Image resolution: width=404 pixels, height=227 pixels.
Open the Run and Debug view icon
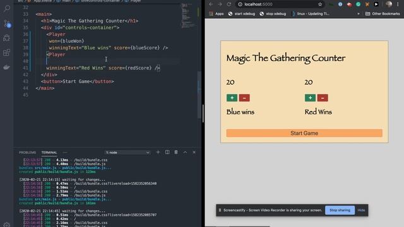(7, 38)
